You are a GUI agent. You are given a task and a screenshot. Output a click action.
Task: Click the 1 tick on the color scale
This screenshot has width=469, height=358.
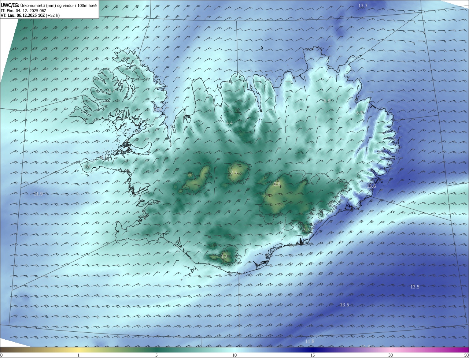[x=78, y=355]
